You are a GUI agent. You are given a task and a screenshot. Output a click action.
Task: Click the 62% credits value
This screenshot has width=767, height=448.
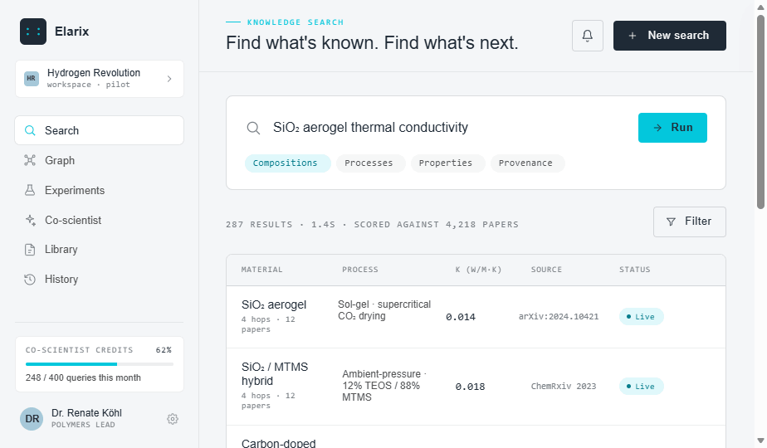[164, 350]
